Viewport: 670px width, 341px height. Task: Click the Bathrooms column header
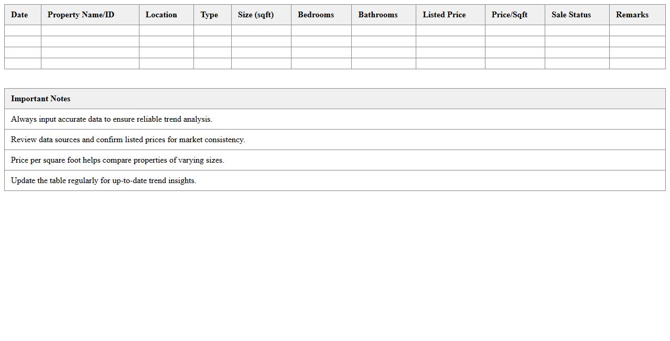coord(378,15)
